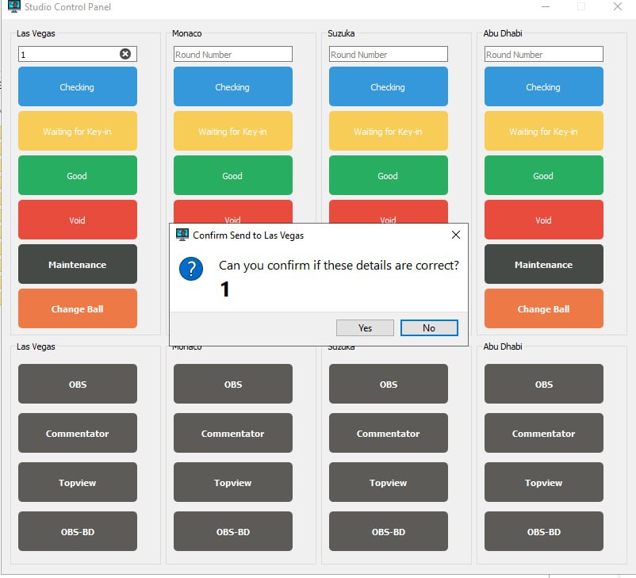The height and width of the screenshot is (578, 636).
Task: Set Suzuka status to Checking
Action: click(x=388, y=86)
